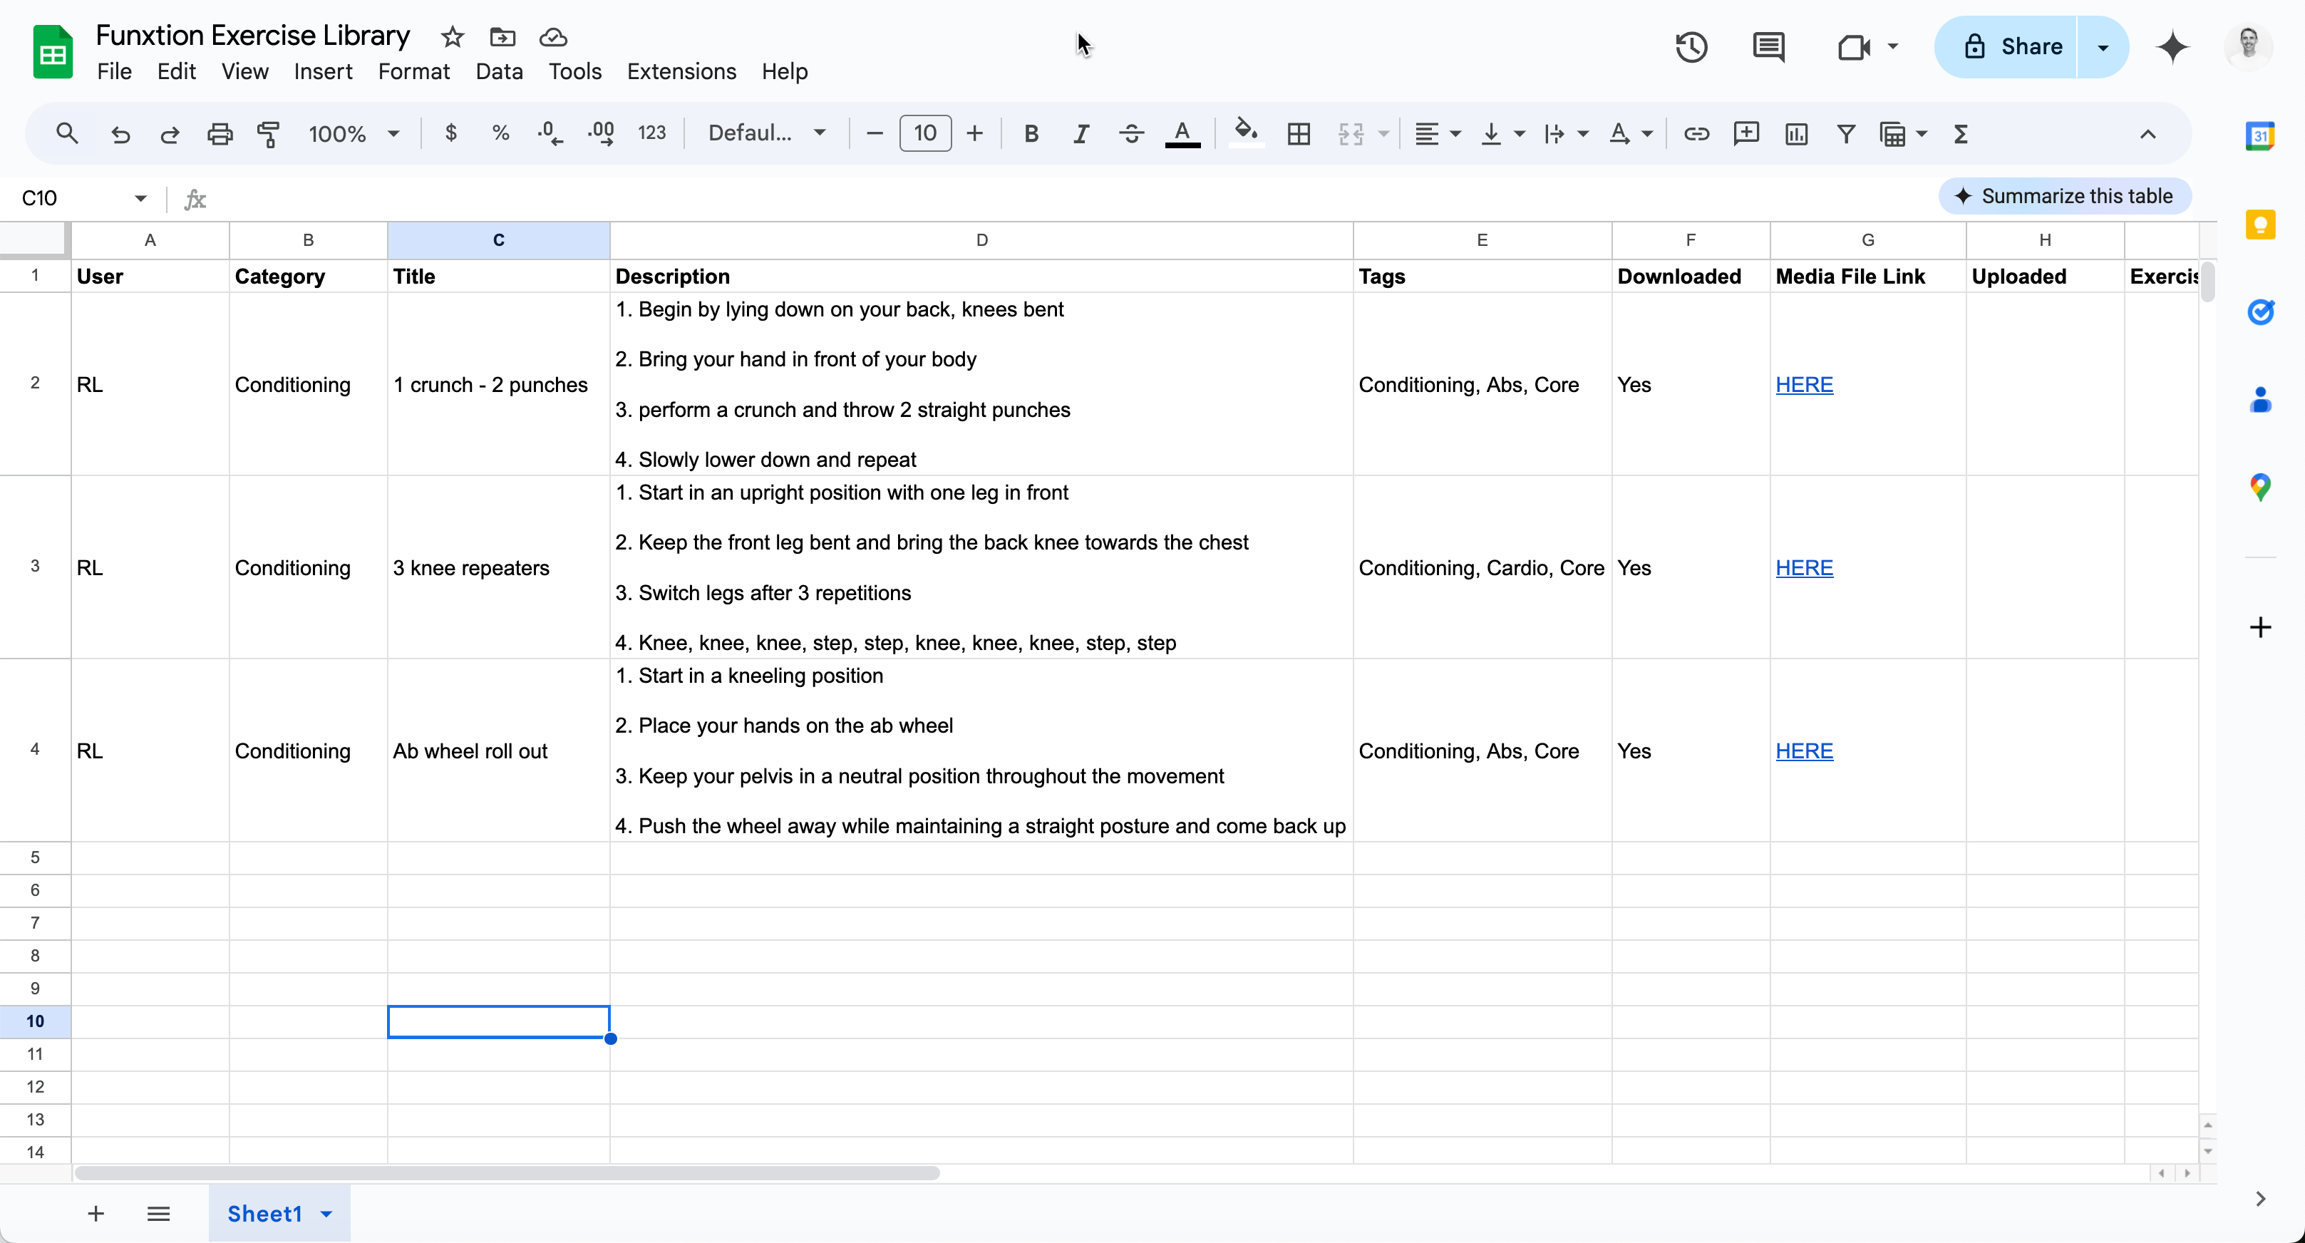Open version history clock icon
The width and height of the screenshot is (2305, 1243).
pyautogui.click(x=1691, y=46)
